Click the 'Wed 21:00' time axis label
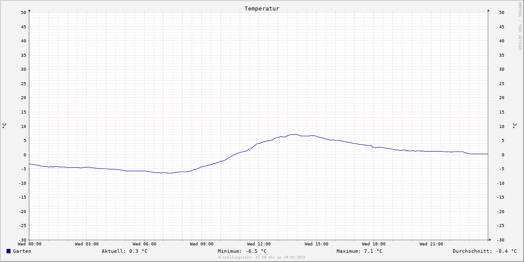The image size is (524, 262). point(431,244)
